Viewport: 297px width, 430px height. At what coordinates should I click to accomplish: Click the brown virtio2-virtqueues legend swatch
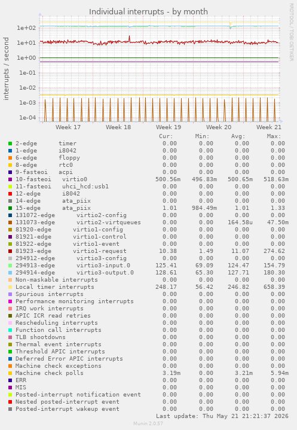click(x=10, y=222)
